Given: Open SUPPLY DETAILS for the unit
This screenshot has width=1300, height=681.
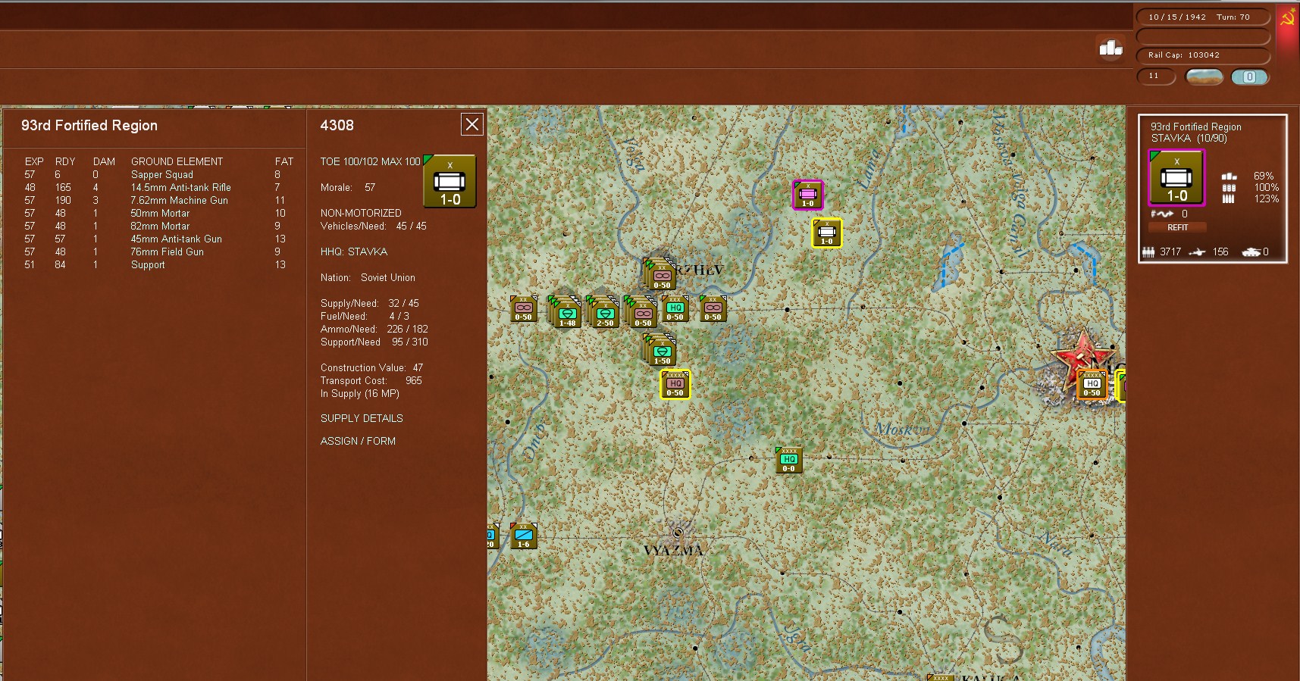Looking at the screenshot, I should 362,418.
